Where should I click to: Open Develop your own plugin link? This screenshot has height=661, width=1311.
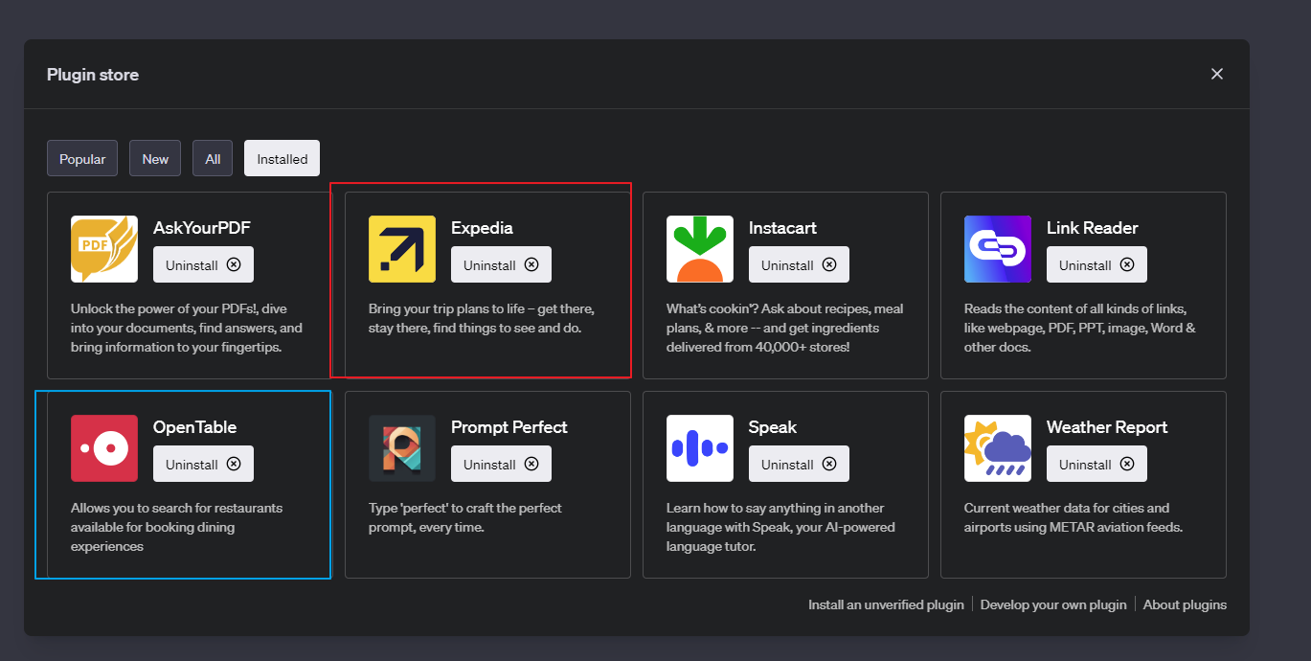pyautogui.click(x=1053, y=604)
